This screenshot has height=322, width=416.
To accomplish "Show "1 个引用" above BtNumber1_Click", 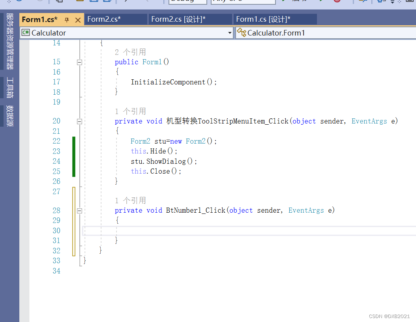I will pyautogui.click(x=130, y=200).
